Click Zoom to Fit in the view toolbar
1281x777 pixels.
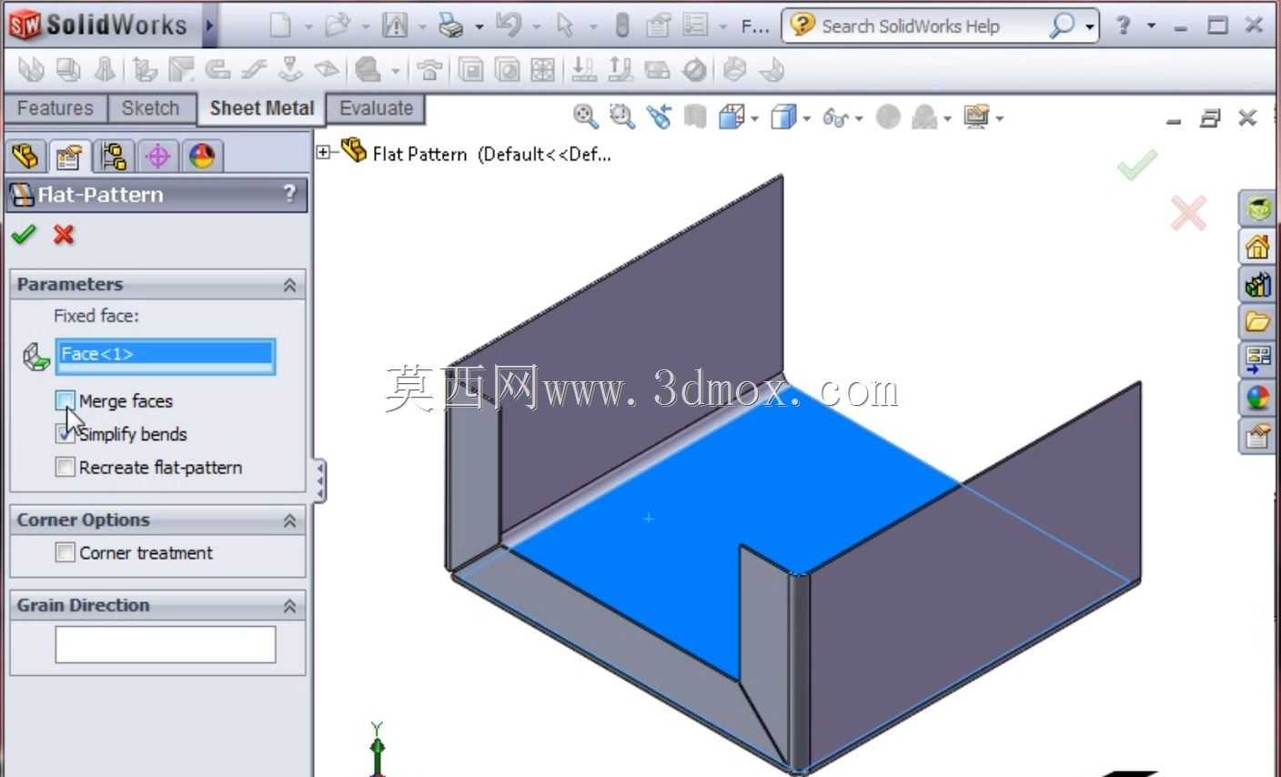pos(586,117)
